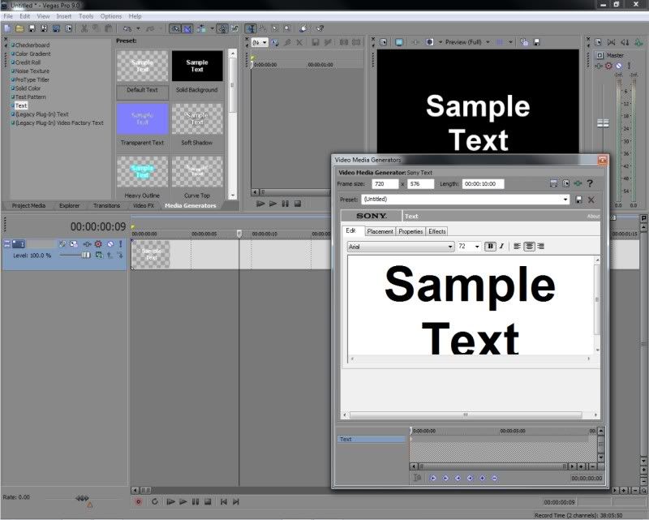Toggle Bold formatting in text editor

(490, 247)
